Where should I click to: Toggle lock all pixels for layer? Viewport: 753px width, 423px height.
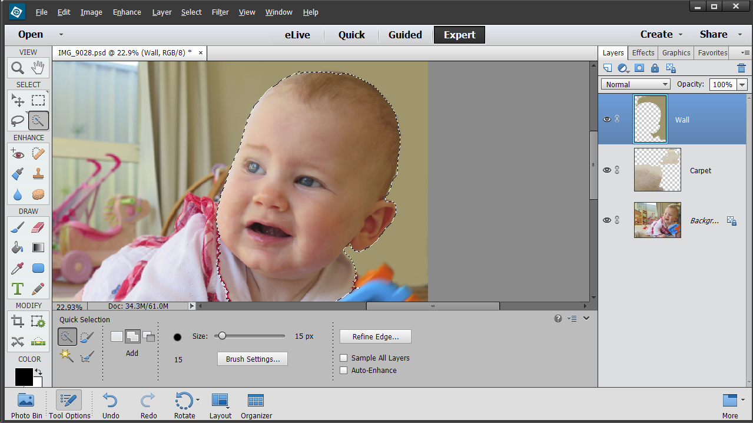(x=655, y=68)
